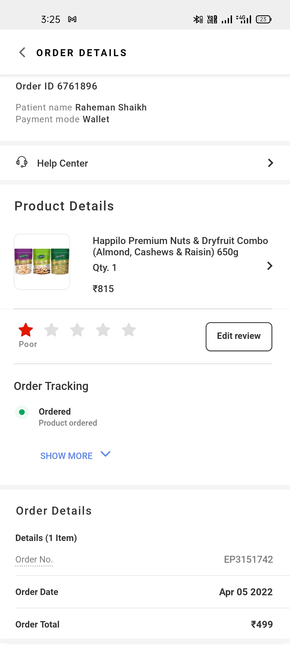
Task: Tap the back arrow icon
Action: pyautogui.click(x=23, y=52)
